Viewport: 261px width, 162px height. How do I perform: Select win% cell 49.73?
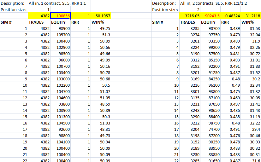point(101,136)
